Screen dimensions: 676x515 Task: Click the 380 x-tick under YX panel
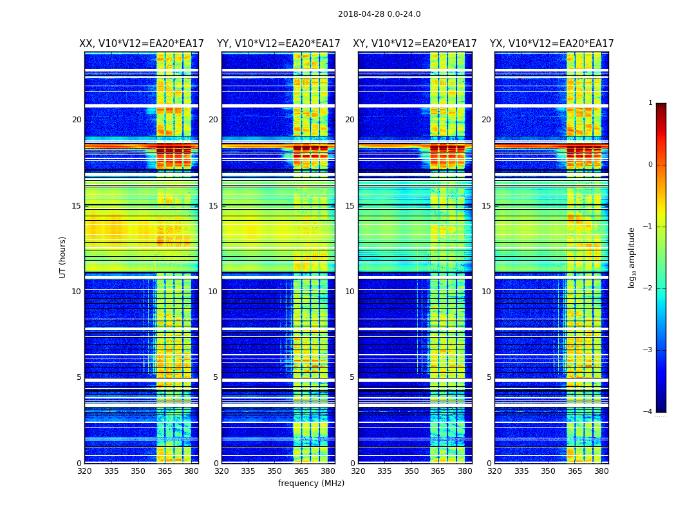pyautogui.click(x=601, y=471)
